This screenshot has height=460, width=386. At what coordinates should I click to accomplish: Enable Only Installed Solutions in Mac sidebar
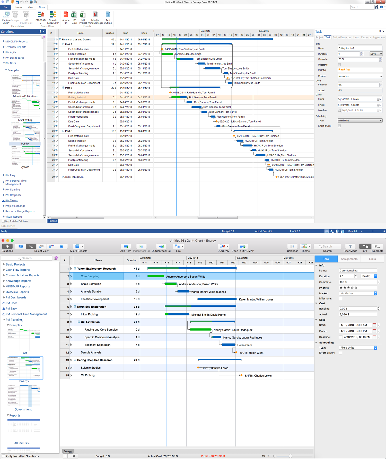pos(4,456)
